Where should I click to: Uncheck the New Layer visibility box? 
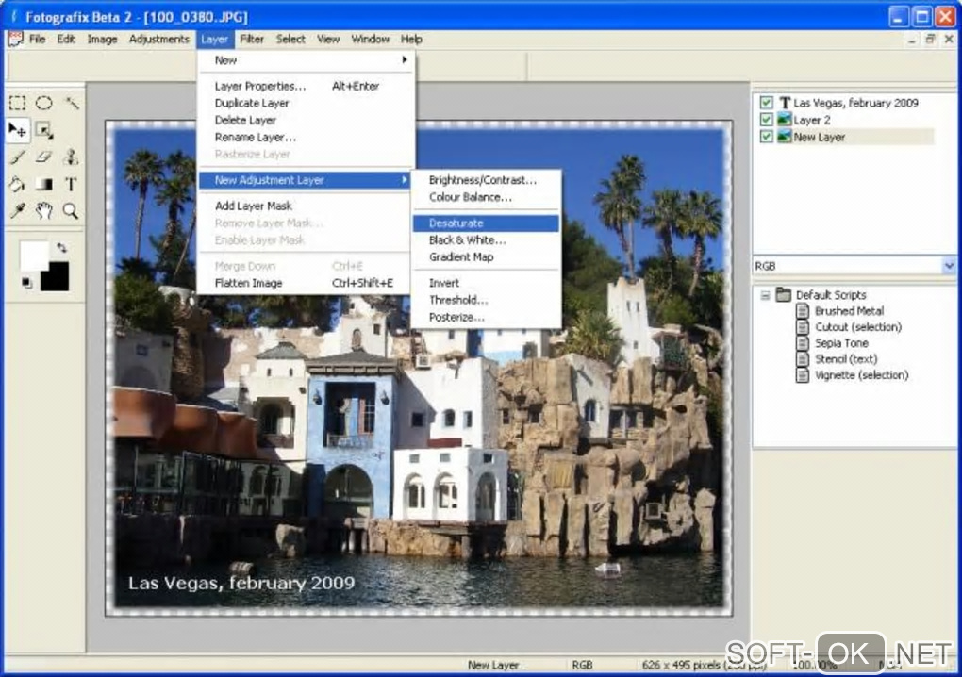coord(766,137)
